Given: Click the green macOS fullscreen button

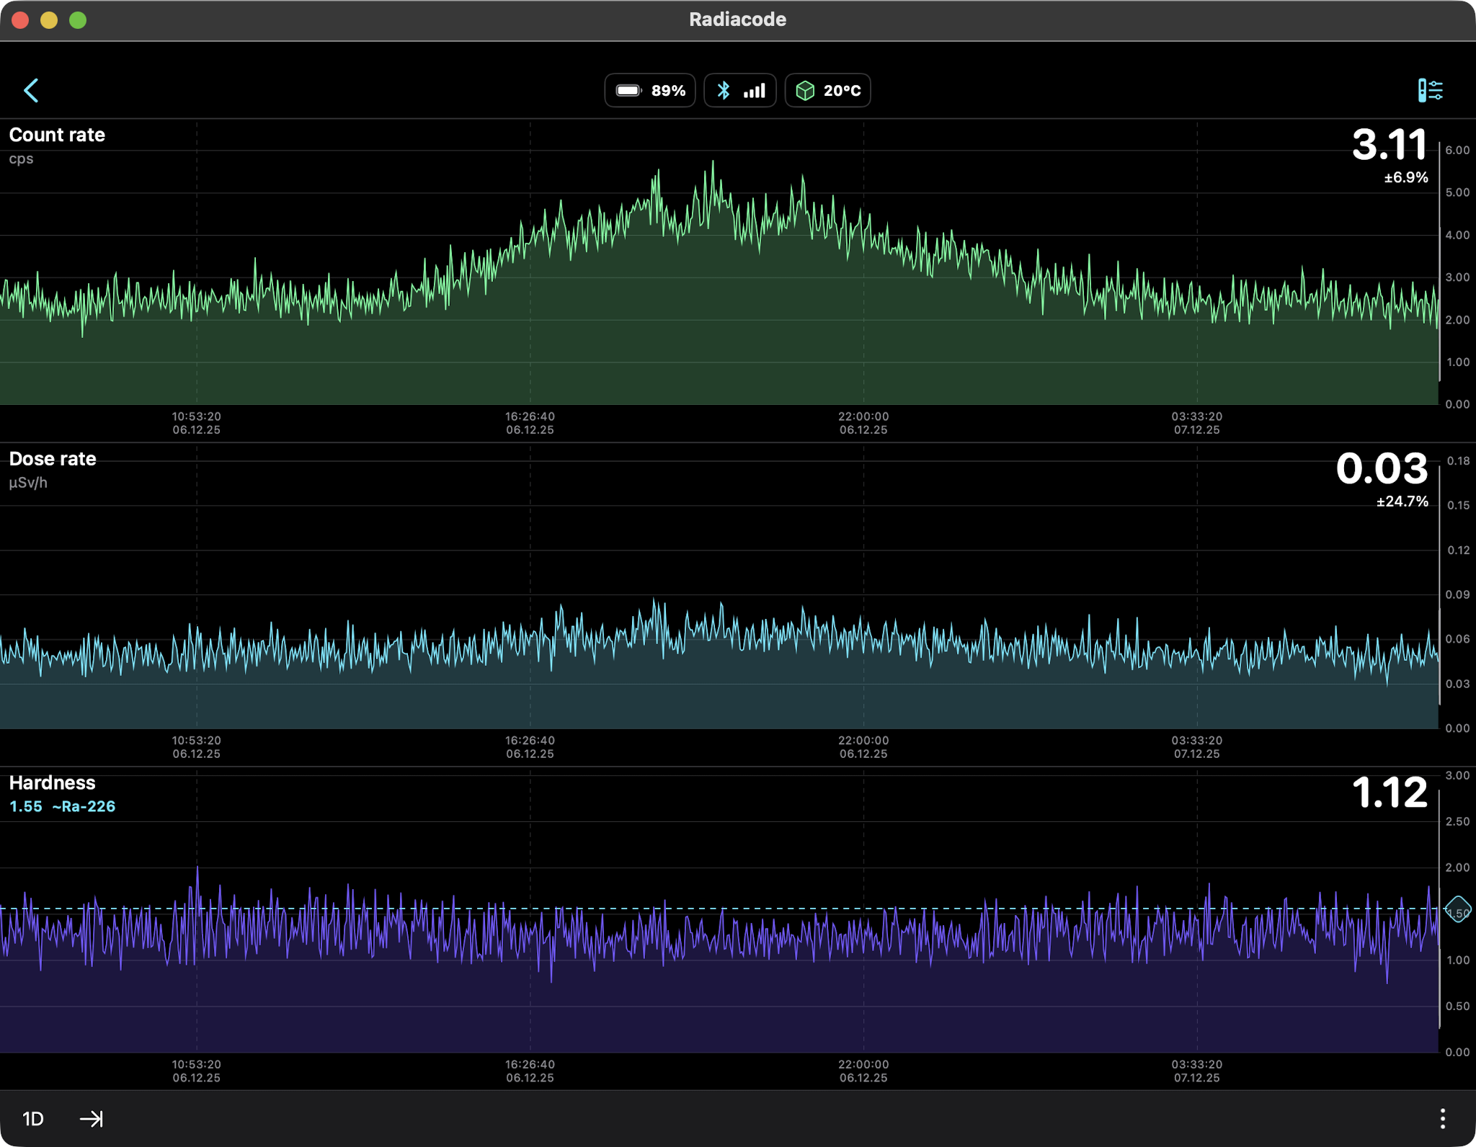Looking at the screenshot, I should [78, 20].
